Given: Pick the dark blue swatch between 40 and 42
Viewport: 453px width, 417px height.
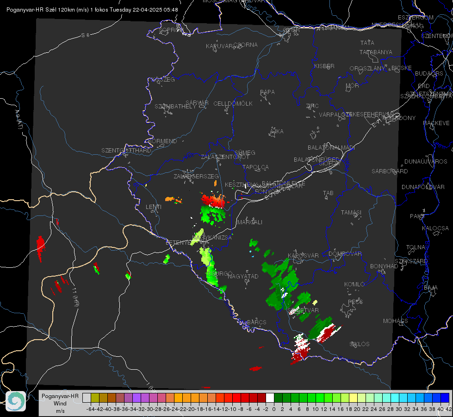Looking at the screenshot, I should pos(445,398).
